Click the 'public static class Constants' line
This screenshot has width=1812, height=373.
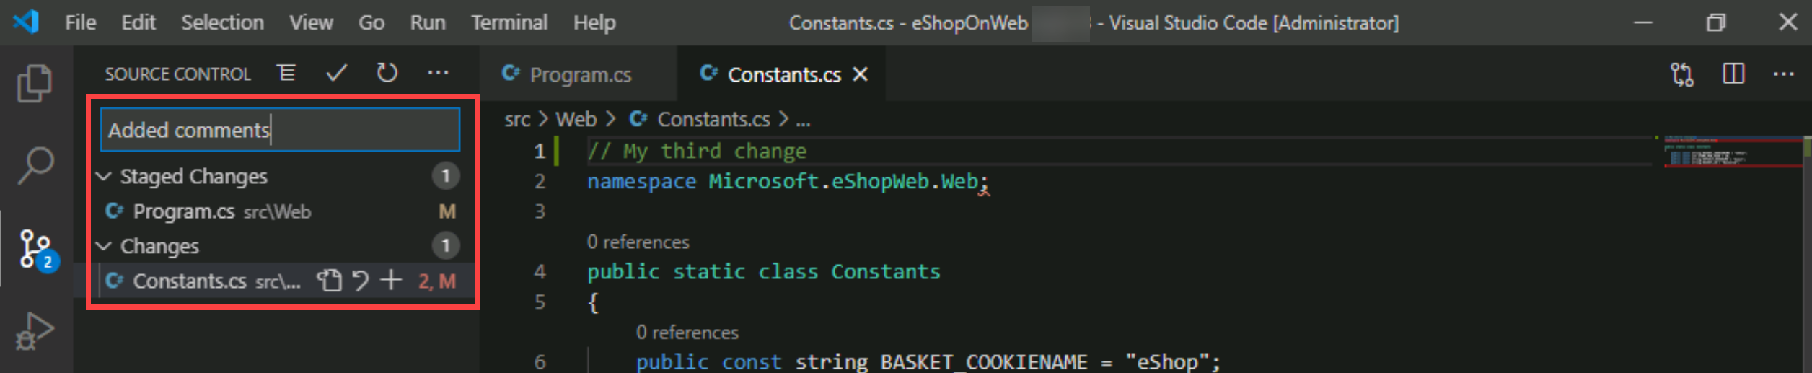click(763, 272)
